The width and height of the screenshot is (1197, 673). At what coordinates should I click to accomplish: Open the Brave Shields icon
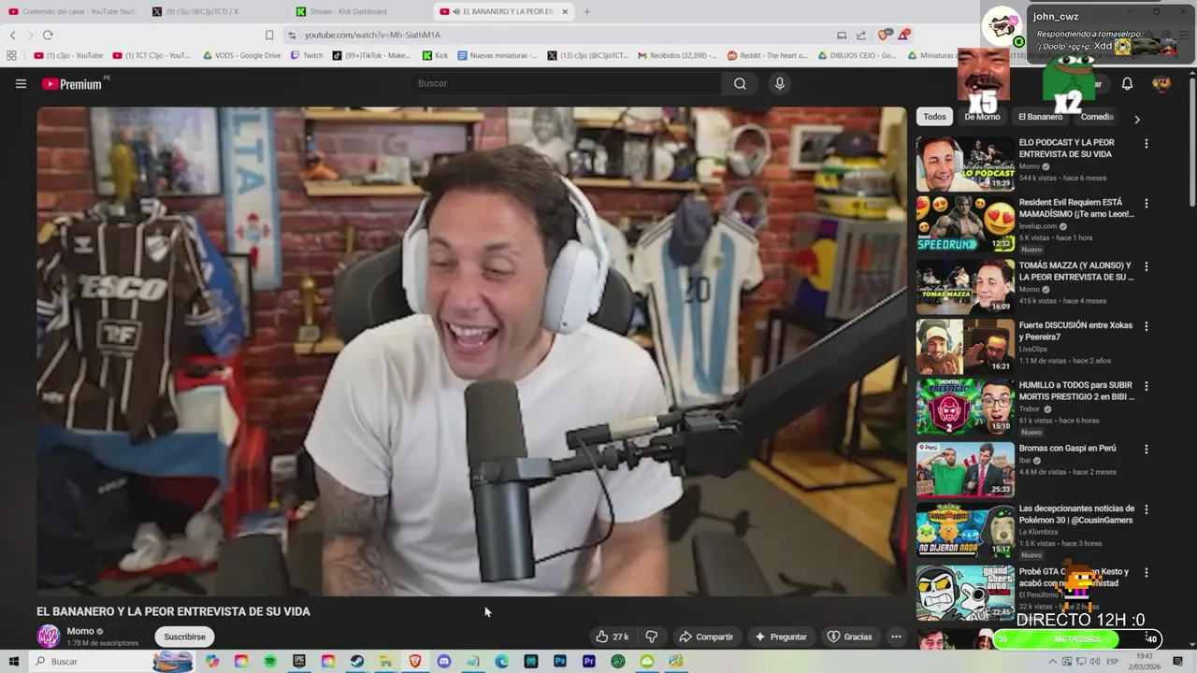coord(884,35)
